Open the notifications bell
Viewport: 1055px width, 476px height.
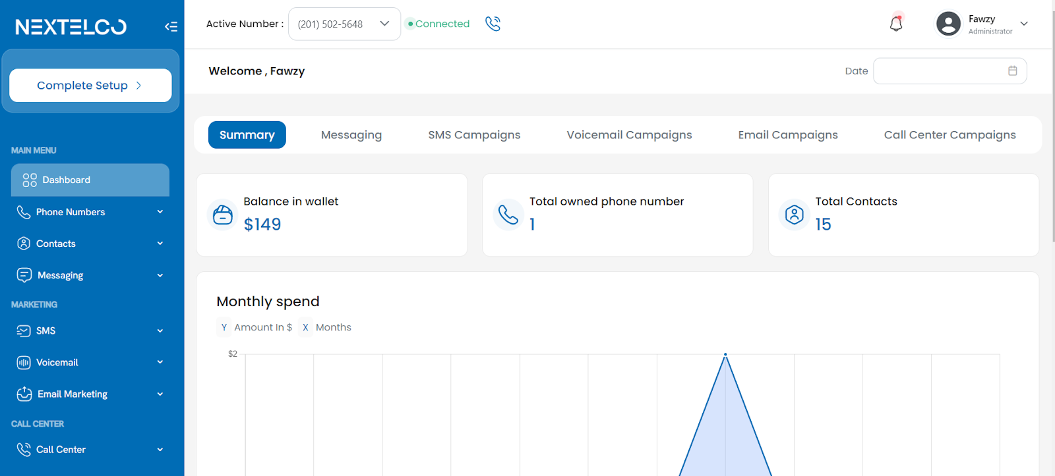tap(895, 24)
